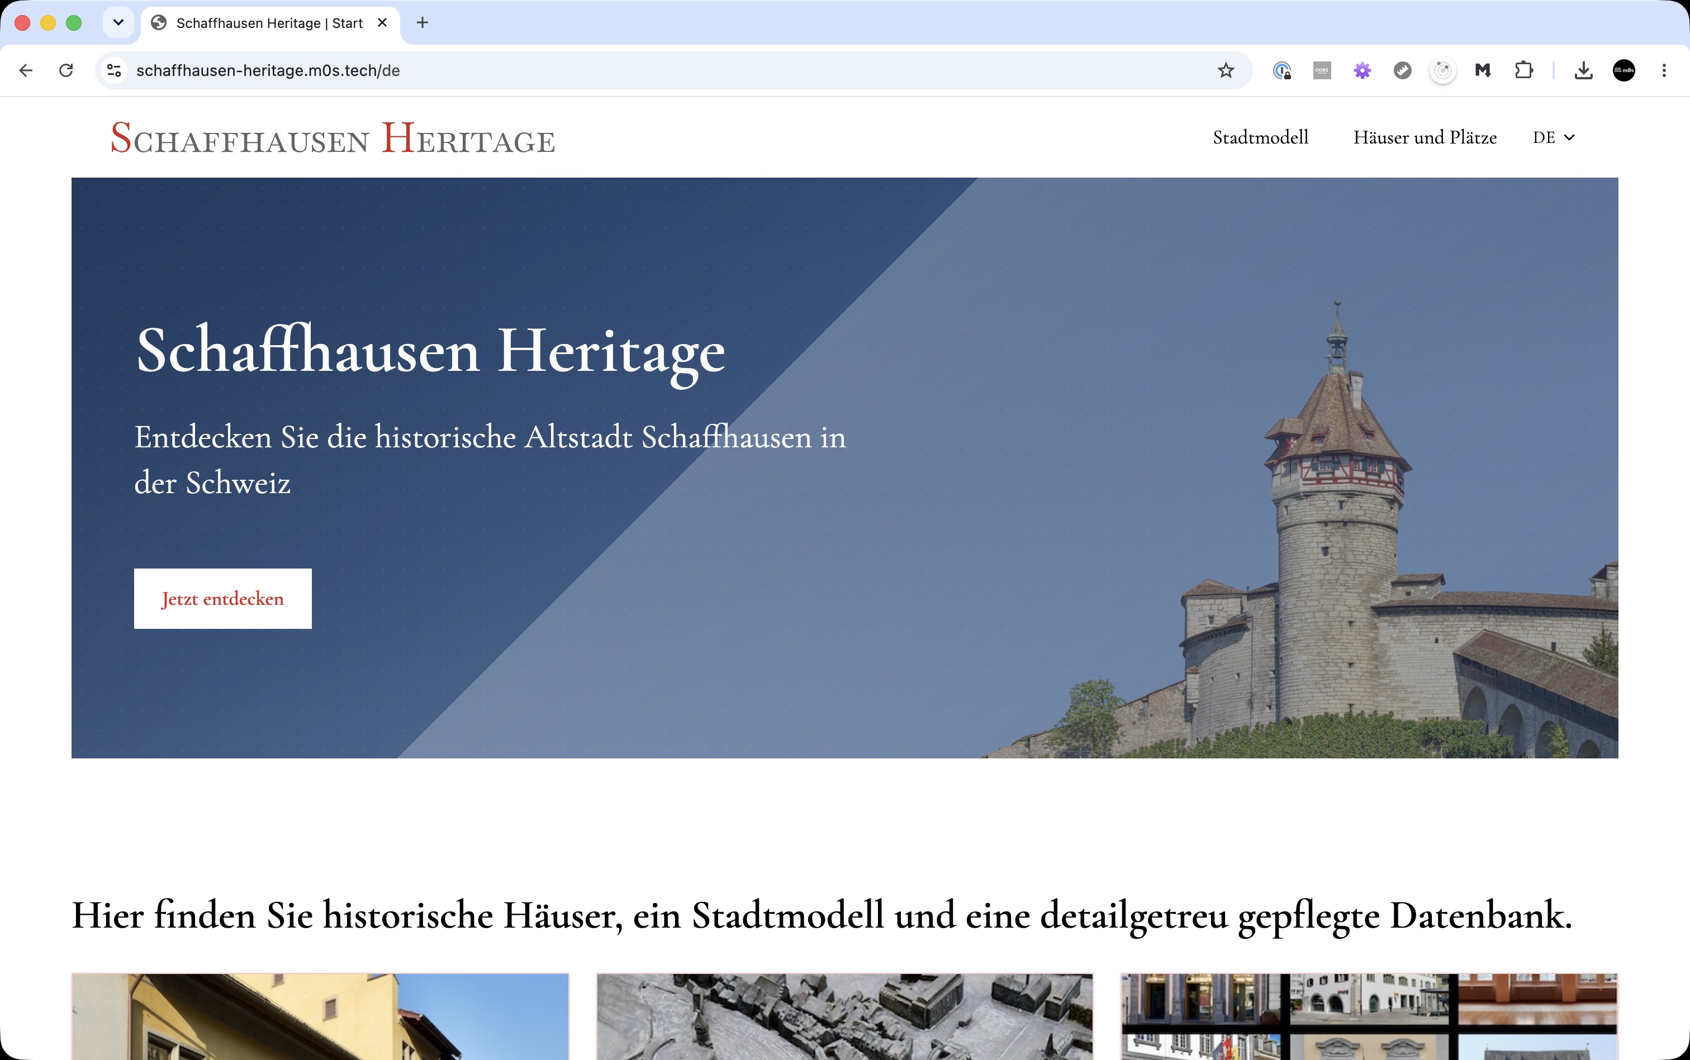Image resolution: width=1690 pixels, height=1060 pixels.
Task: Close the Schaffhausen Heritage tab
Action: pos(382,23)
